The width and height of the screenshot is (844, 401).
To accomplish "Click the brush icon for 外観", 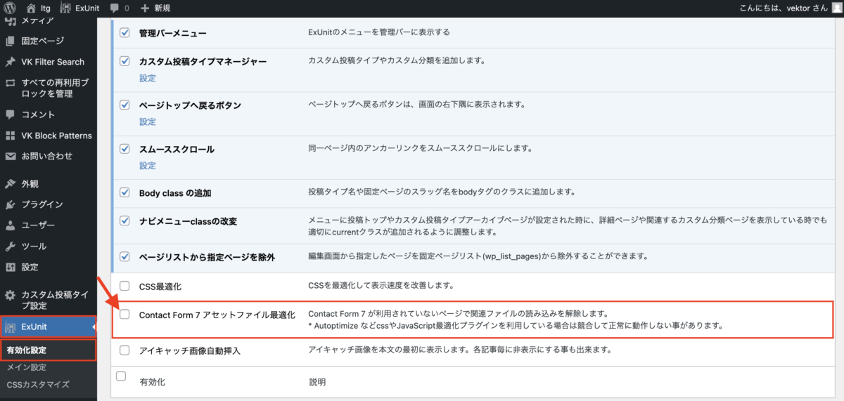I will point(11,184).
